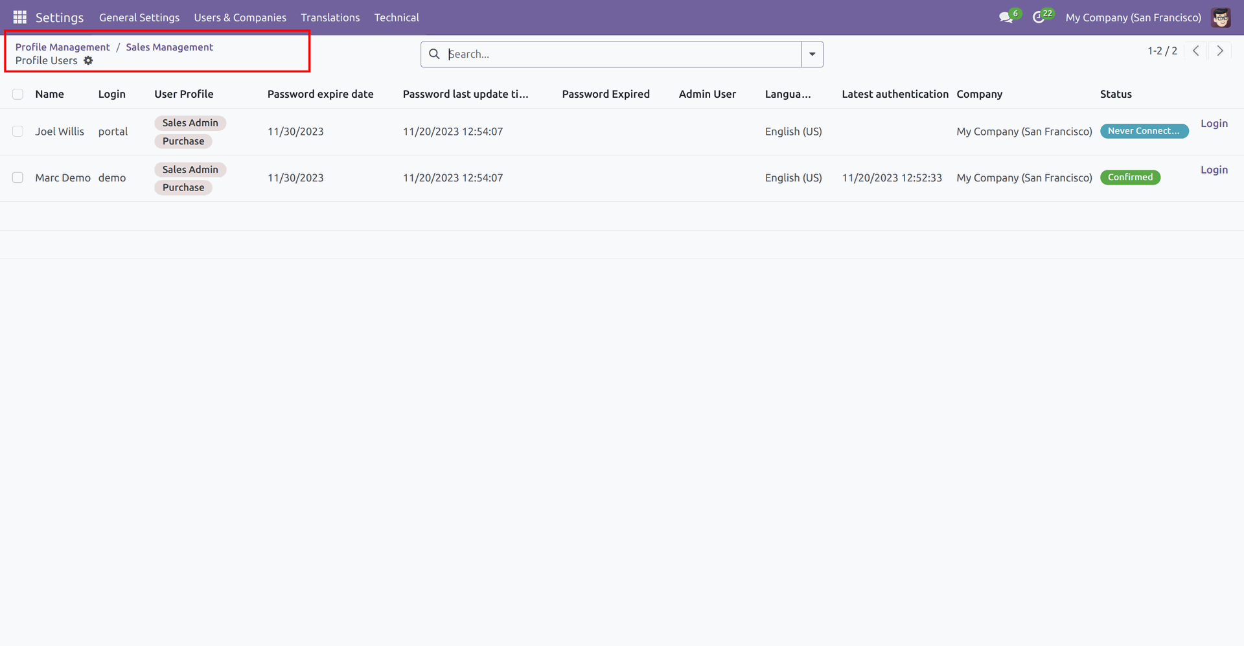Viewport: 1244px width, 646px height.
Task: Open the conversations chat icon
Action: pyautogui.click(x=1006, y=17)
